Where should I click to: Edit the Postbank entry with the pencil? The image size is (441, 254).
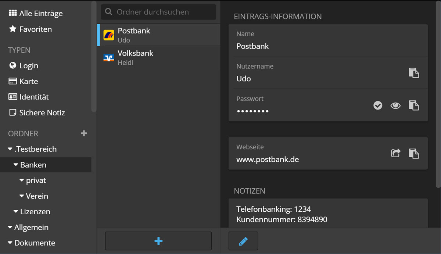243,241
